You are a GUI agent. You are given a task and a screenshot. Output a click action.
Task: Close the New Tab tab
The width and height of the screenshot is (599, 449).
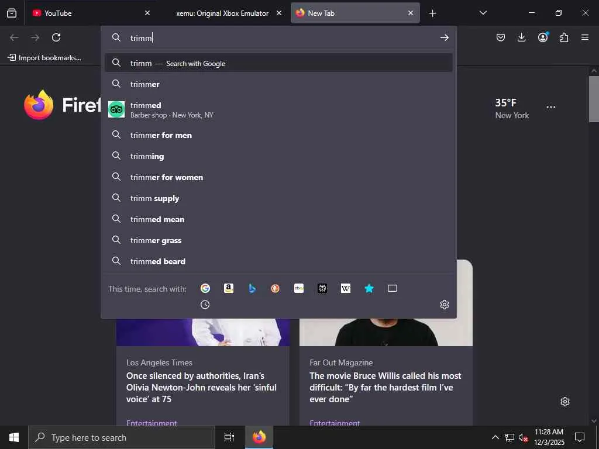pyautogui.click(x=411, y=13)
